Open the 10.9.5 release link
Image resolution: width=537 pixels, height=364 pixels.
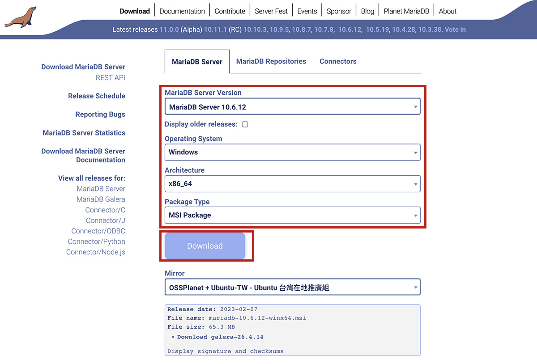pyautogui.click(x=280, y=30)
